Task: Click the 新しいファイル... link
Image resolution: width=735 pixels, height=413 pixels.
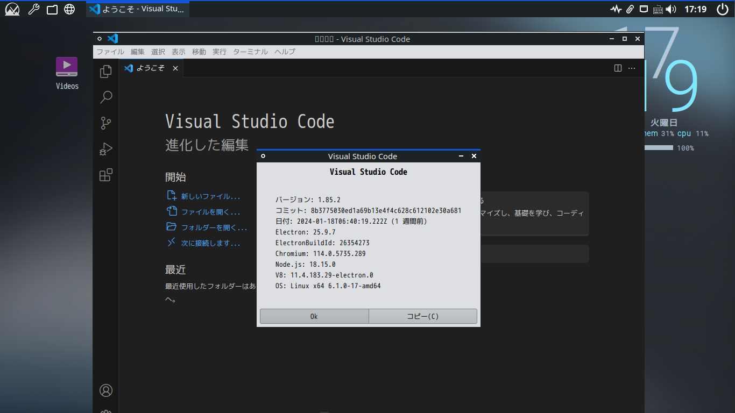Action: tap(211, 196)
